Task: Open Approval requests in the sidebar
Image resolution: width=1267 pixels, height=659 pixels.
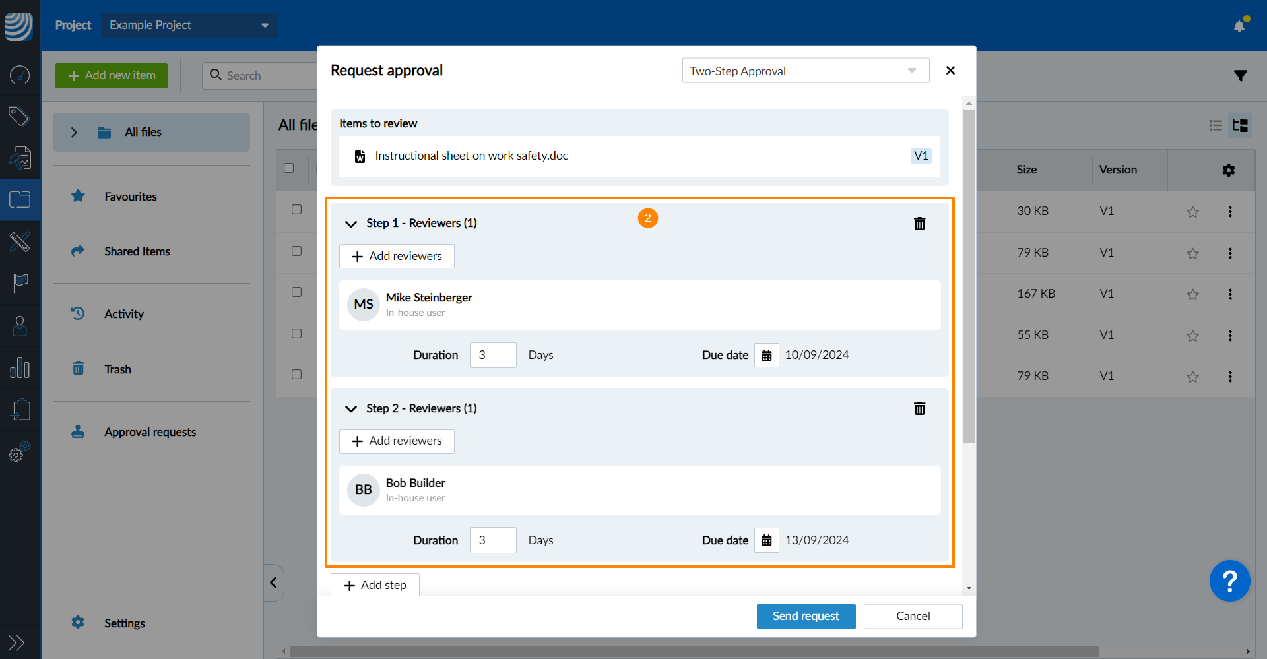Action: pos(150,432)
